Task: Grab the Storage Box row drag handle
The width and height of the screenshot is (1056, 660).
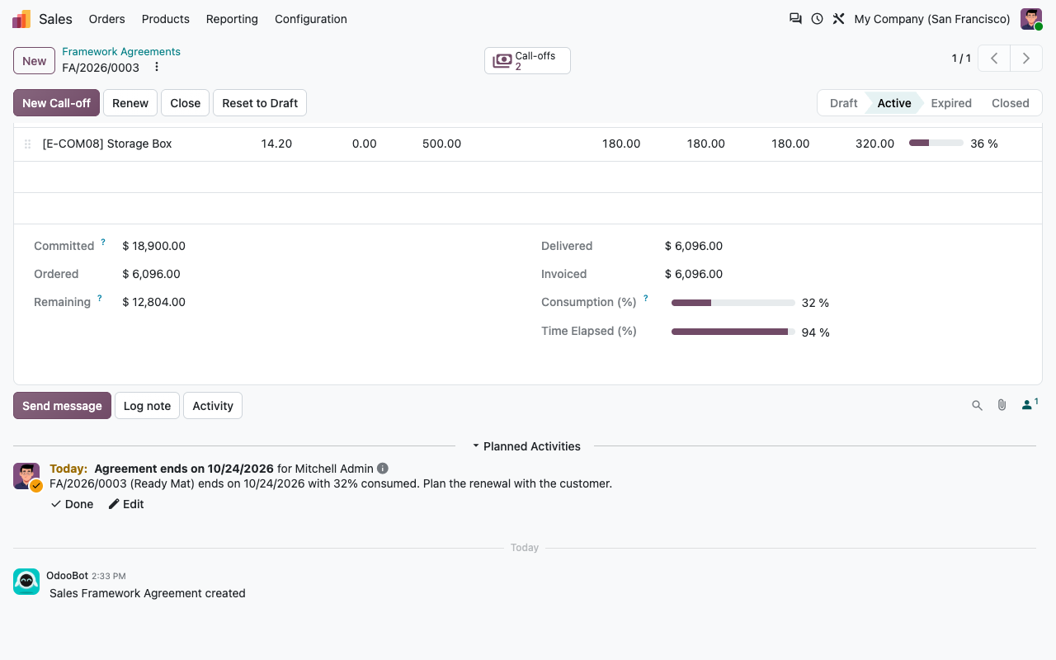Action: (x=27, y=144)
